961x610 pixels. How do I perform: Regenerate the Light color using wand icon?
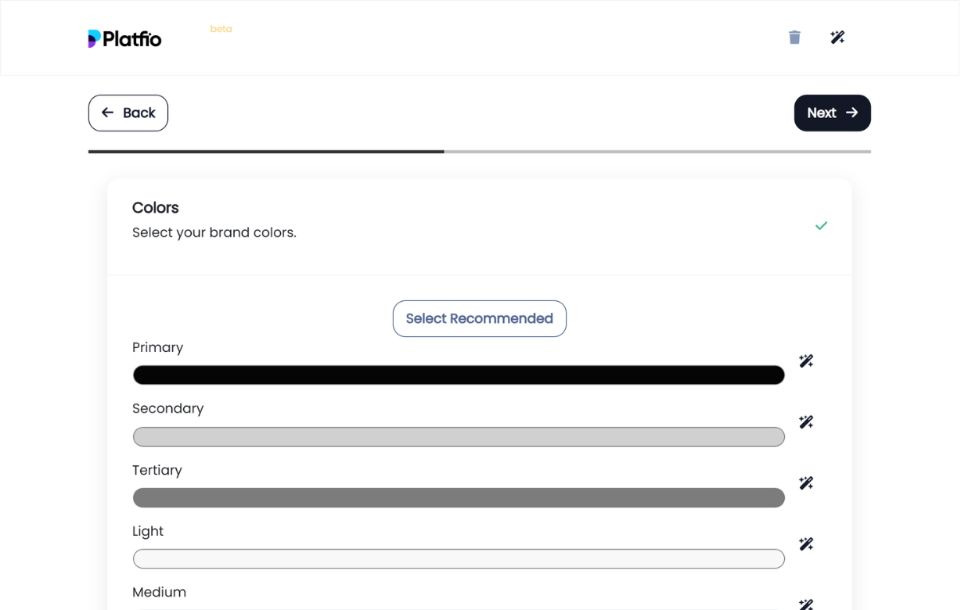pos(806,544)
